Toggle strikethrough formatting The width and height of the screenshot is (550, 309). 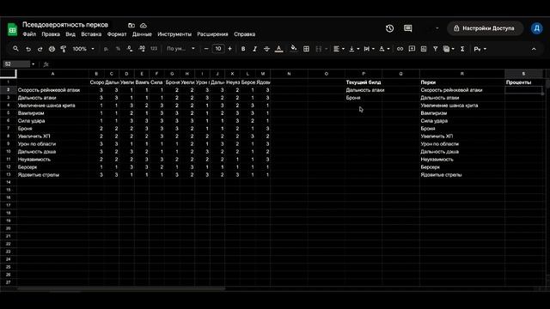pos(266,49)
